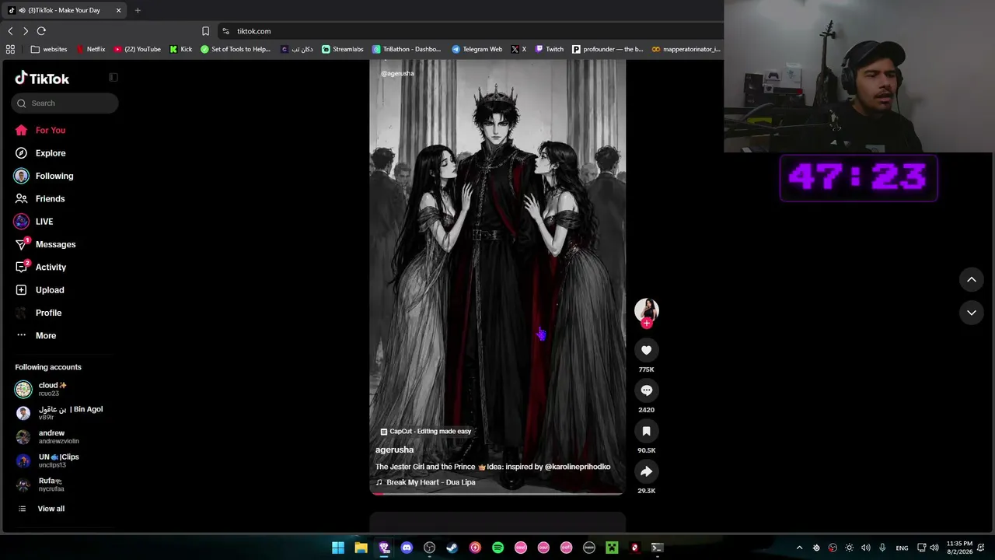Open Steam from the taskbar
This screenshot has width=995, height=560.
coord(452,548)
